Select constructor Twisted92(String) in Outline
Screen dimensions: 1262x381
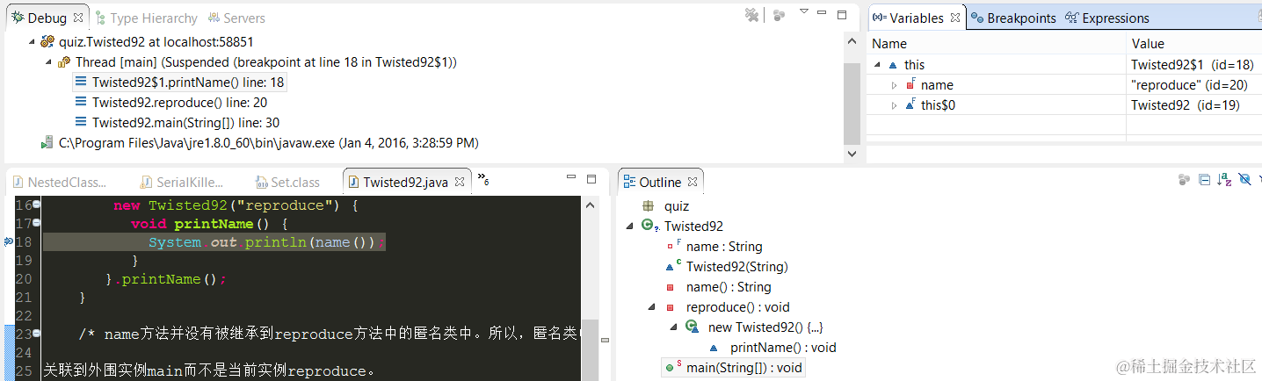(x=727, y=267)
